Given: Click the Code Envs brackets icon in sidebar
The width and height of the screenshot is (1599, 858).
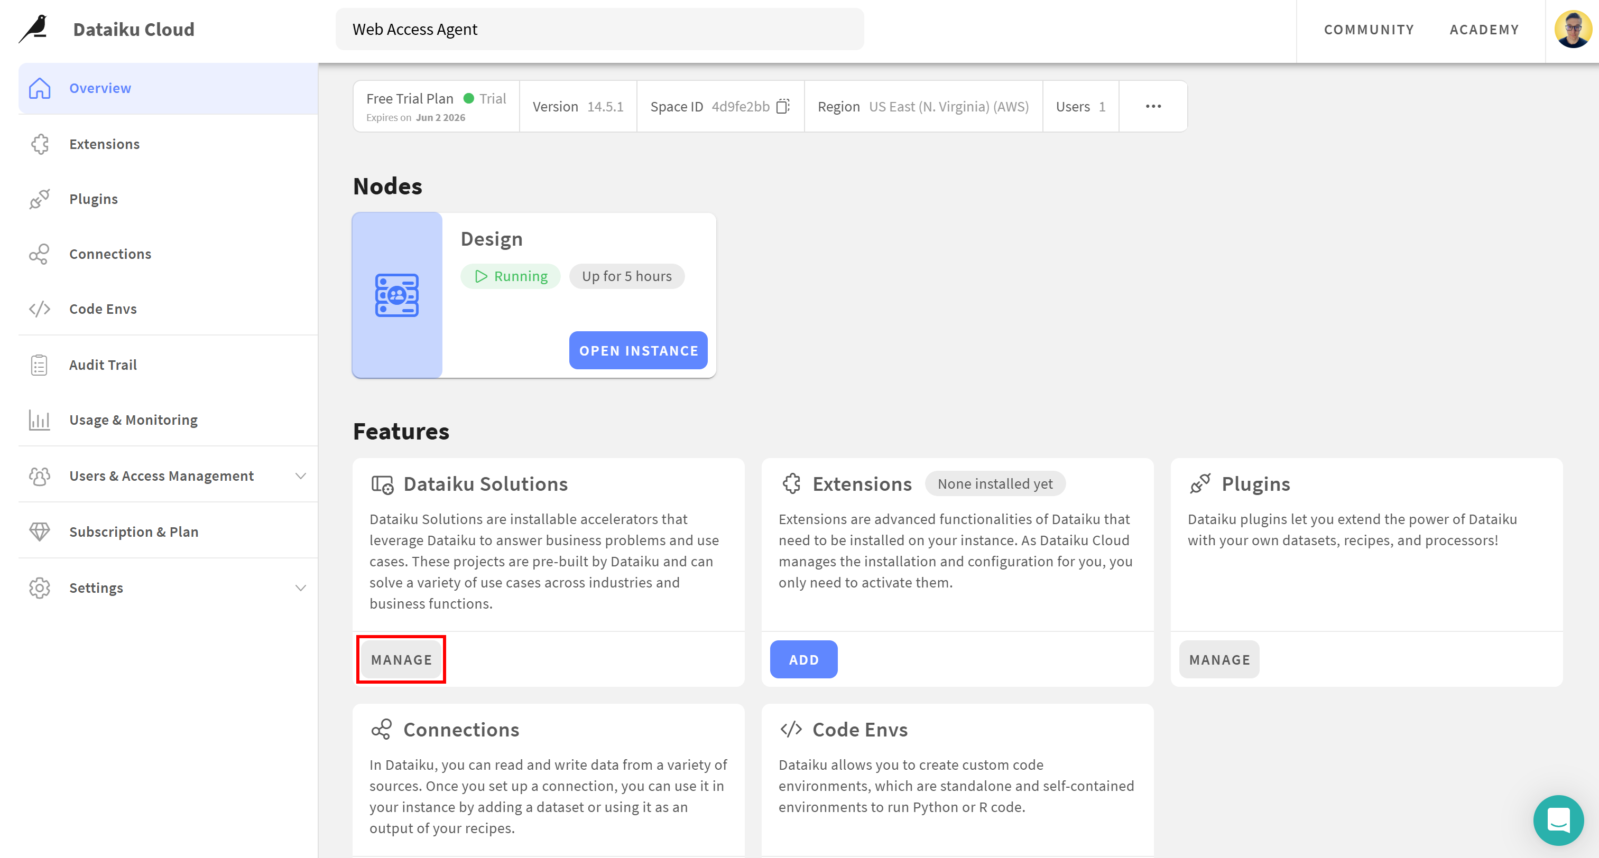Looking at the screenshot, I should point(40,309).
